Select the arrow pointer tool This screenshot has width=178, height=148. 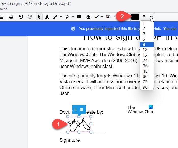tap(39, 17)
